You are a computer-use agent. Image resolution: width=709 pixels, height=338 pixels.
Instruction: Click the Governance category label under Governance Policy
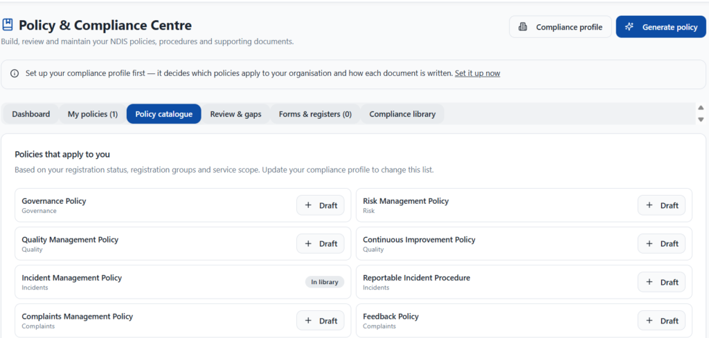[39, 211]
